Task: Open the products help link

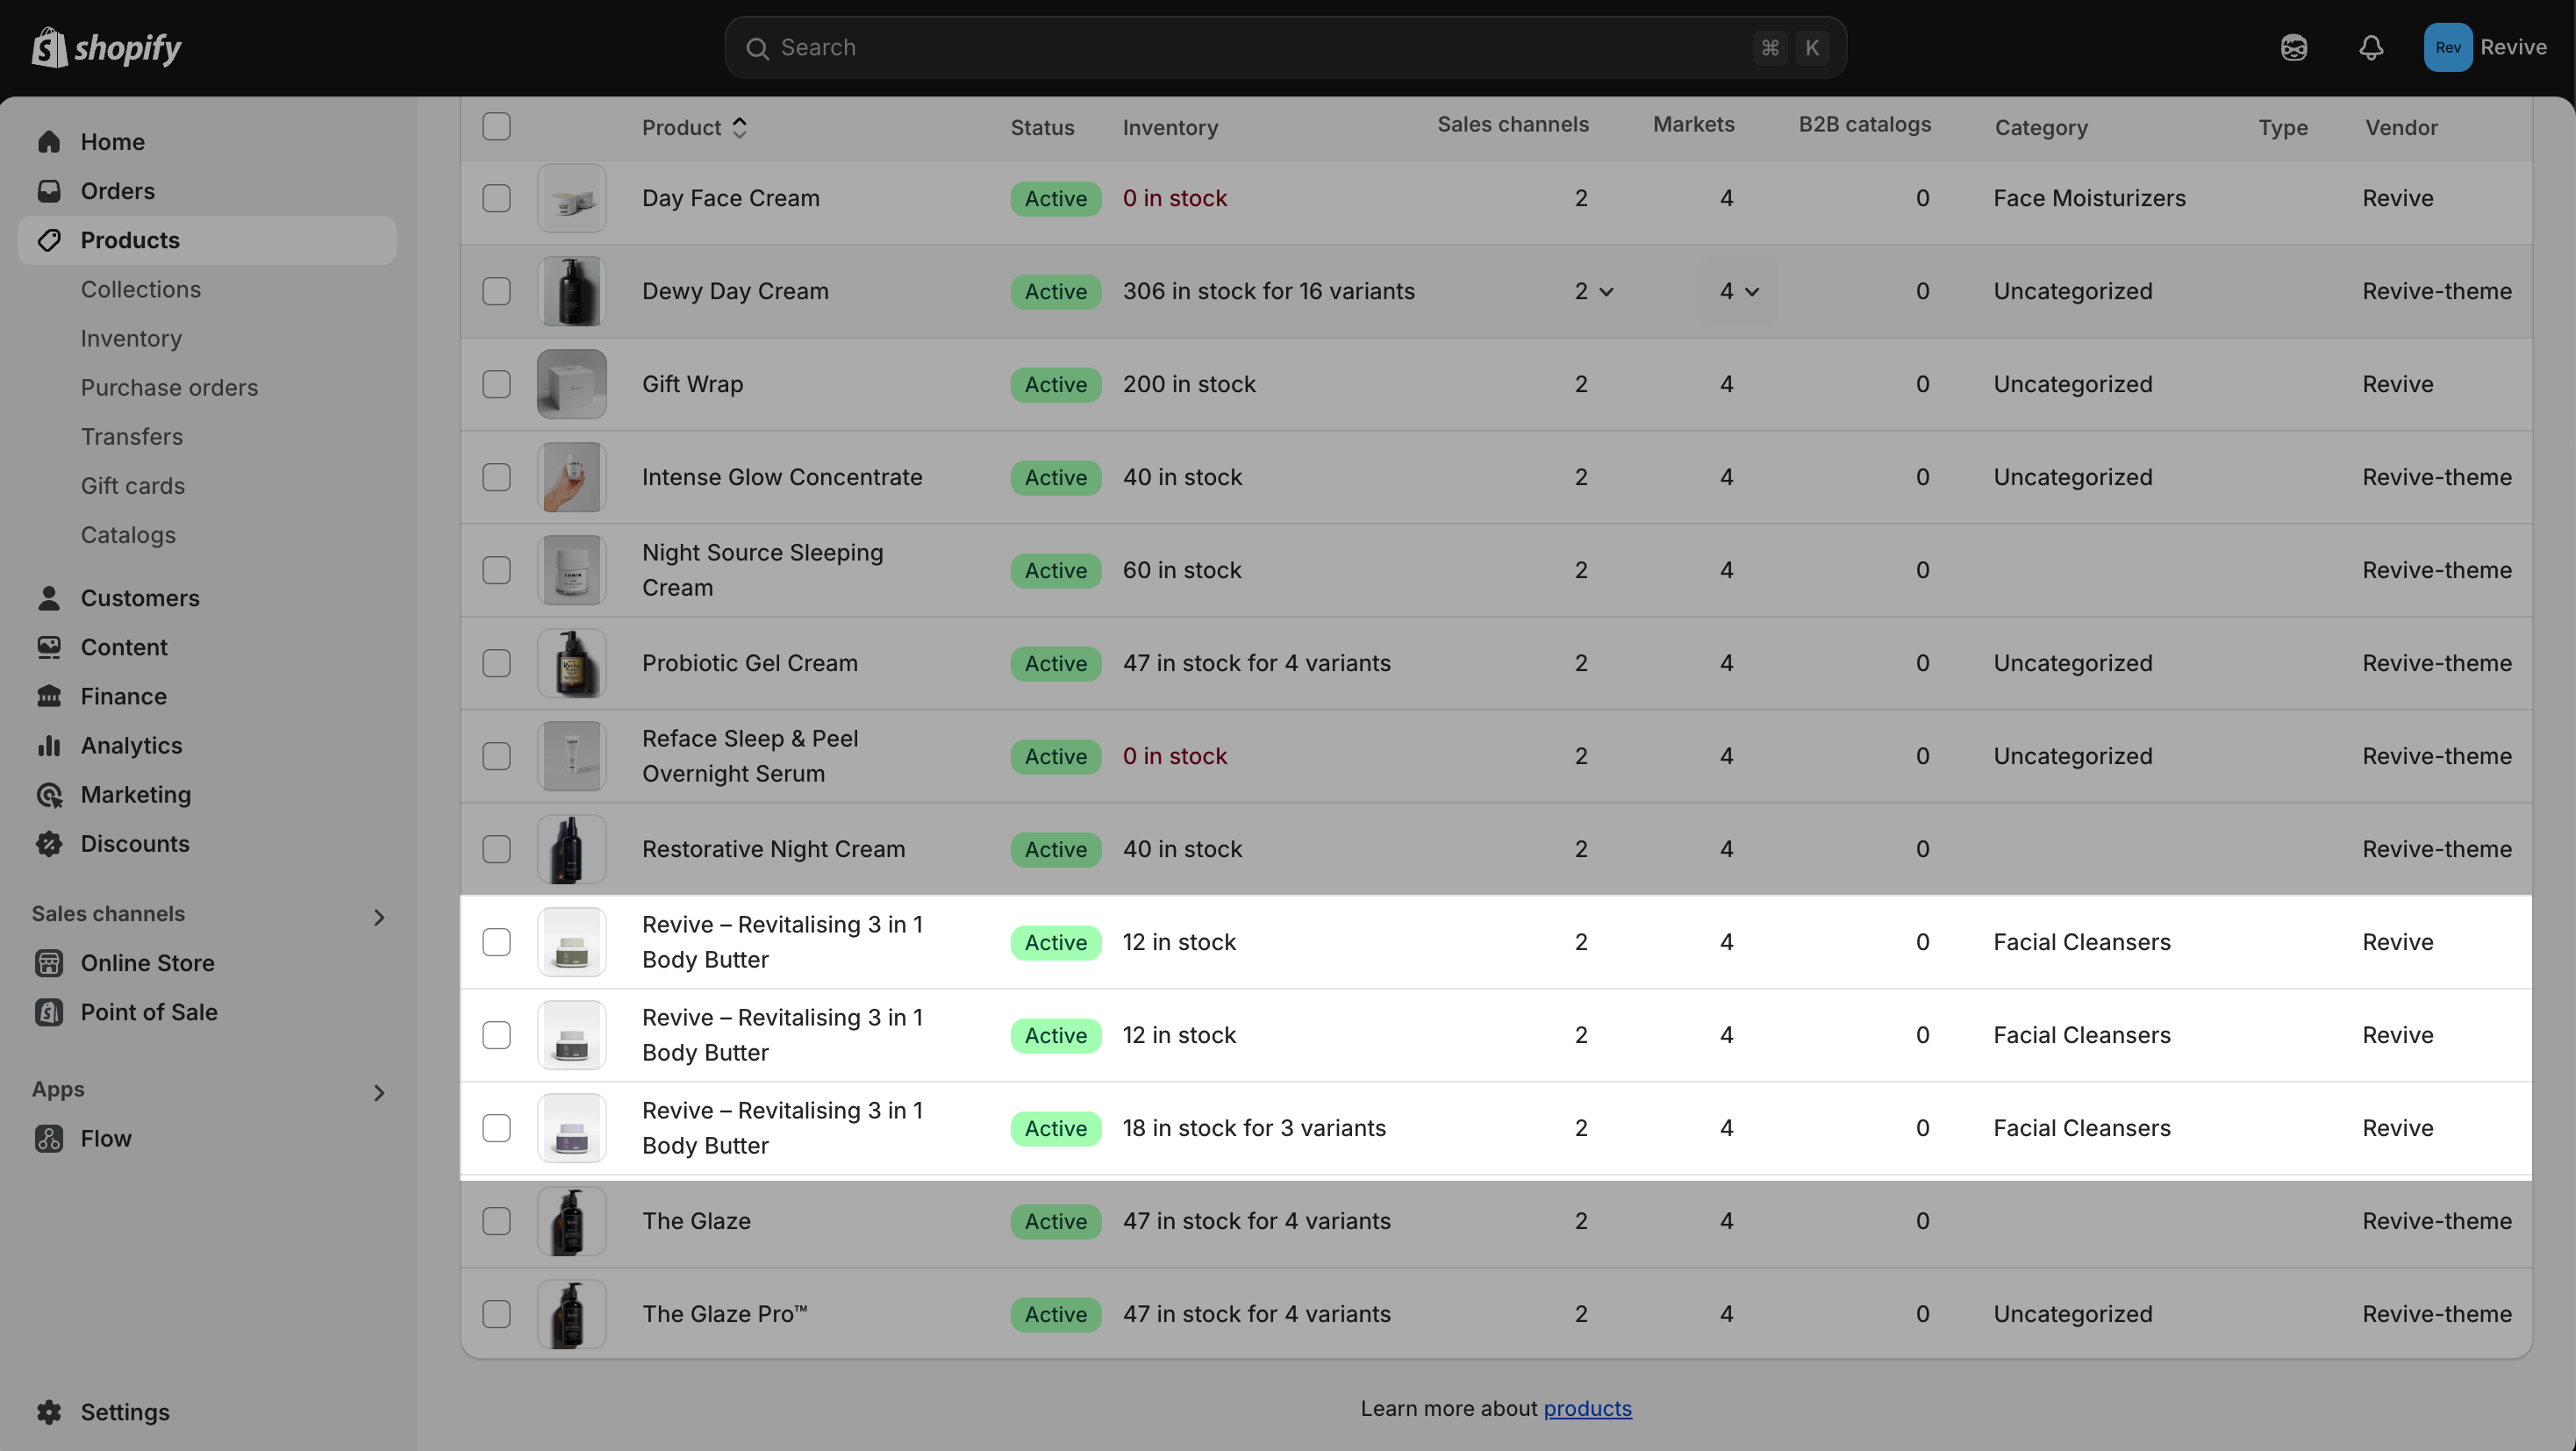Action: [x=1587, y=1408]
